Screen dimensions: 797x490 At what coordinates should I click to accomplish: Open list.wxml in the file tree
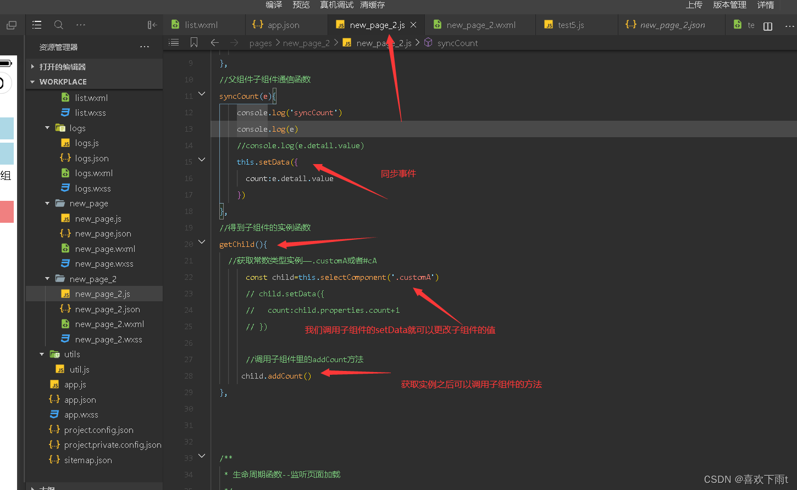[x=91, y=98]
